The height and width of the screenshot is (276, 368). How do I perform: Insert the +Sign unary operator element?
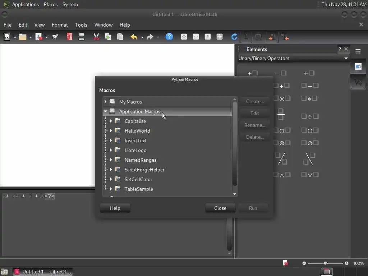coord(253,73)
